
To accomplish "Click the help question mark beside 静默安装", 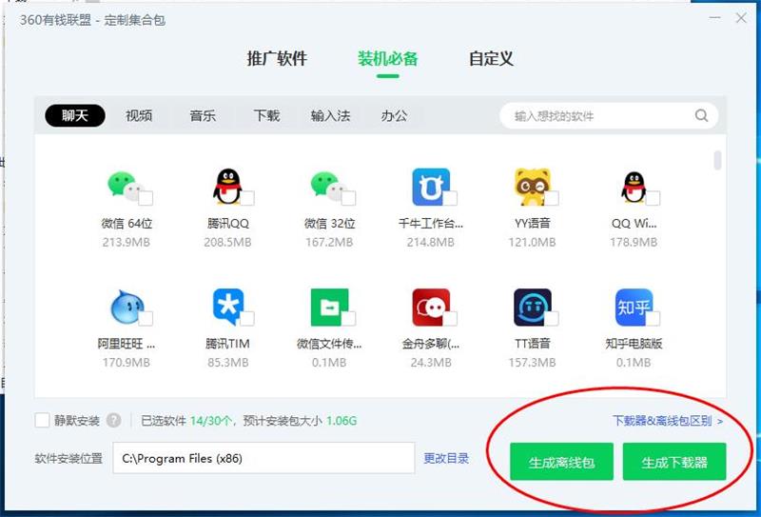I will 113,420.
